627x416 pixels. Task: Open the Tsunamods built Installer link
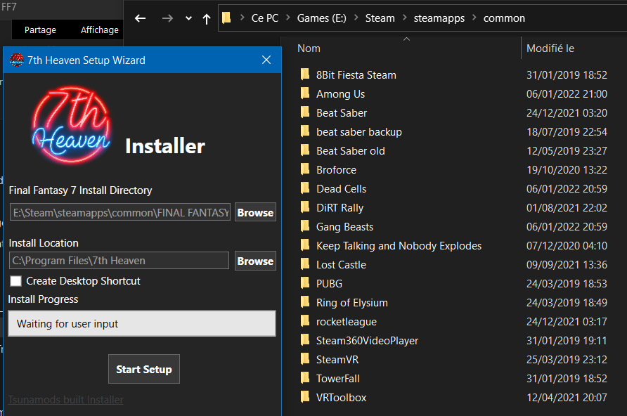[66, 400]
